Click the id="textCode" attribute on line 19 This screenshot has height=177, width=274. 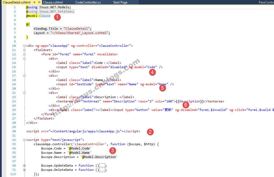[81, 84]
